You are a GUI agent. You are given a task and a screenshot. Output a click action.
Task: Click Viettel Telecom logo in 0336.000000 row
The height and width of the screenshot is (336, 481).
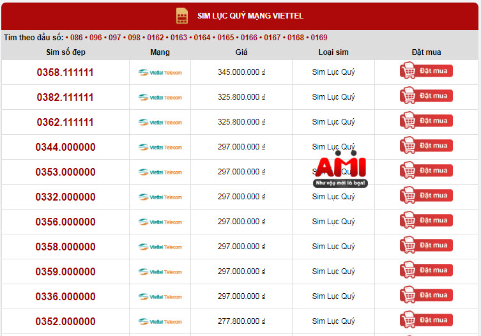point(160,296)
